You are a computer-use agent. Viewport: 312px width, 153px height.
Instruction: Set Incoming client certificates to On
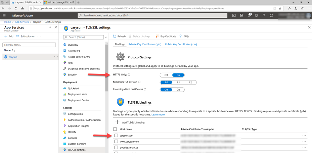click(x=178, y=90)
